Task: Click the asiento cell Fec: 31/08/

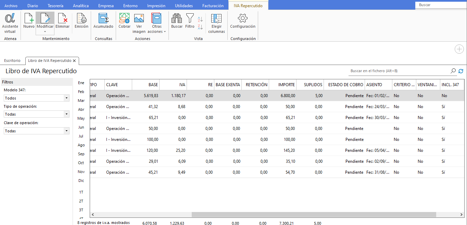Action: 379,172
